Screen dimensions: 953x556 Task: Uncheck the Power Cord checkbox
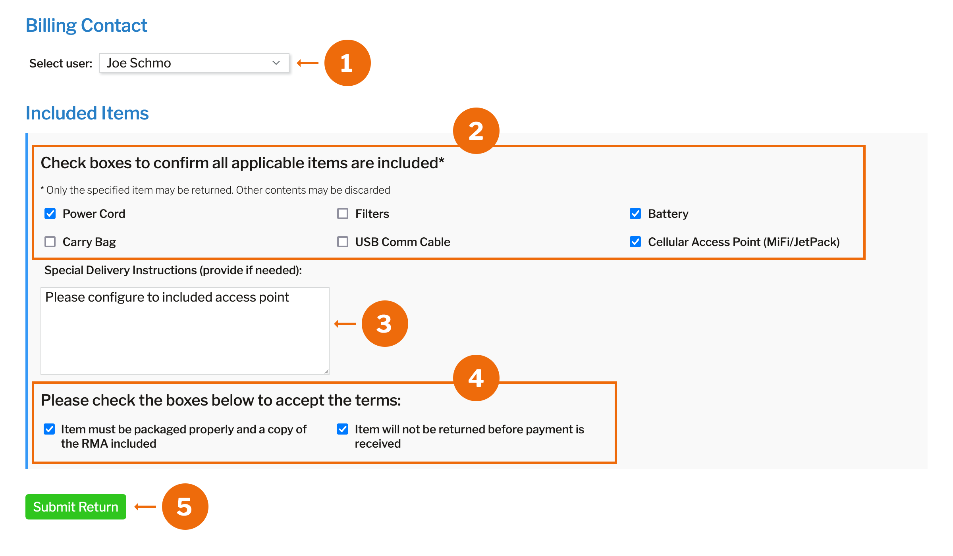tap(50, 214)
